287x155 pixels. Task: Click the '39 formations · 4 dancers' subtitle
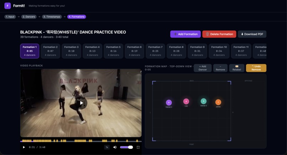44,37
